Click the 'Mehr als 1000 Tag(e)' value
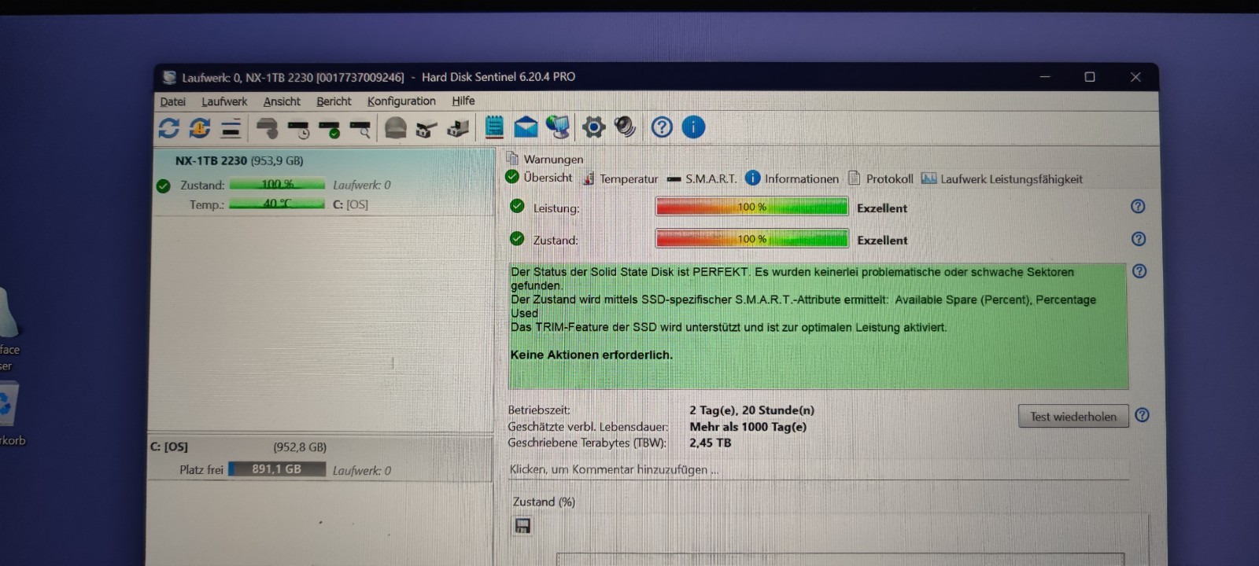This screenshot has width=1259, height=566. (x=748, y=427)
